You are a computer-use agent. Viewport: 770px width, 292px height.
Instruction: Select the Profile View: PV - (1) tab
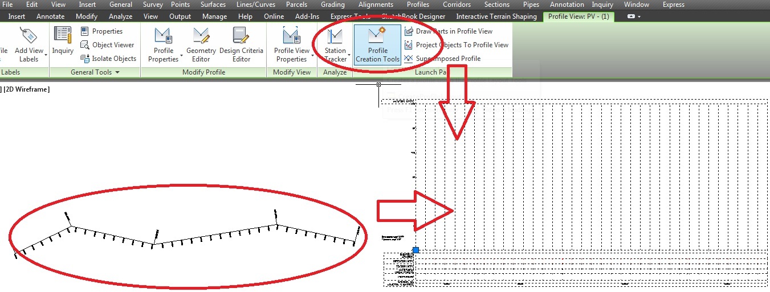[x=578, y=17]
